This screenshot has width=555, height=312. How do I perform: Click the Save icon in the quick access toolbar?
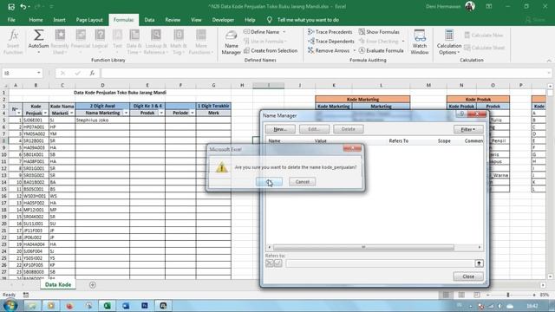(x=11, y=6)
